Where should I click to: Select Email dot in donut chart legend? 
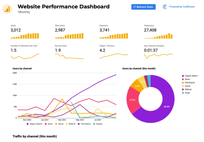coord(183,93)
